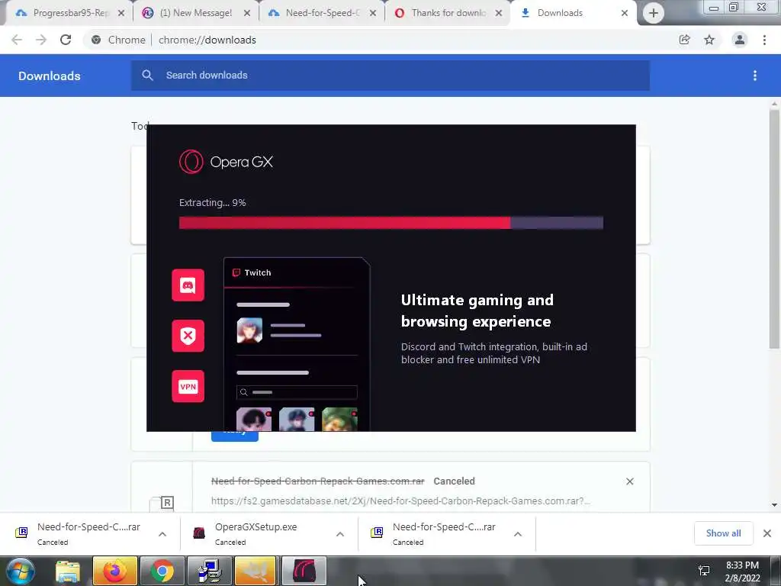Image resolution: width=781 pixels, height=586 pixels.
Task: Switch to the (1) New Message! tab
Action: [195, 13]
